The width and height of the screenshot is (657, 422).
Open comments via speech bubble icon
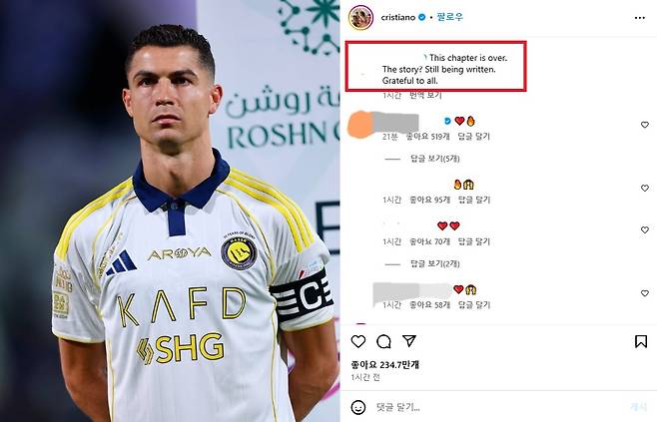[x=383, y=341]
